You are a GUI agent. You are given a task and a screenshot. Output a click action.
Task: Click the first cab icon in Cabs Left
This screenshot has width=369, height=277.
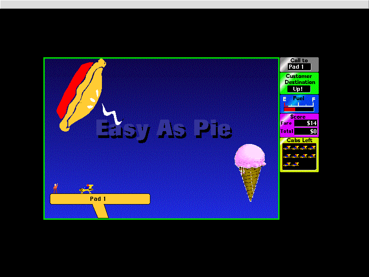[287, 148]
